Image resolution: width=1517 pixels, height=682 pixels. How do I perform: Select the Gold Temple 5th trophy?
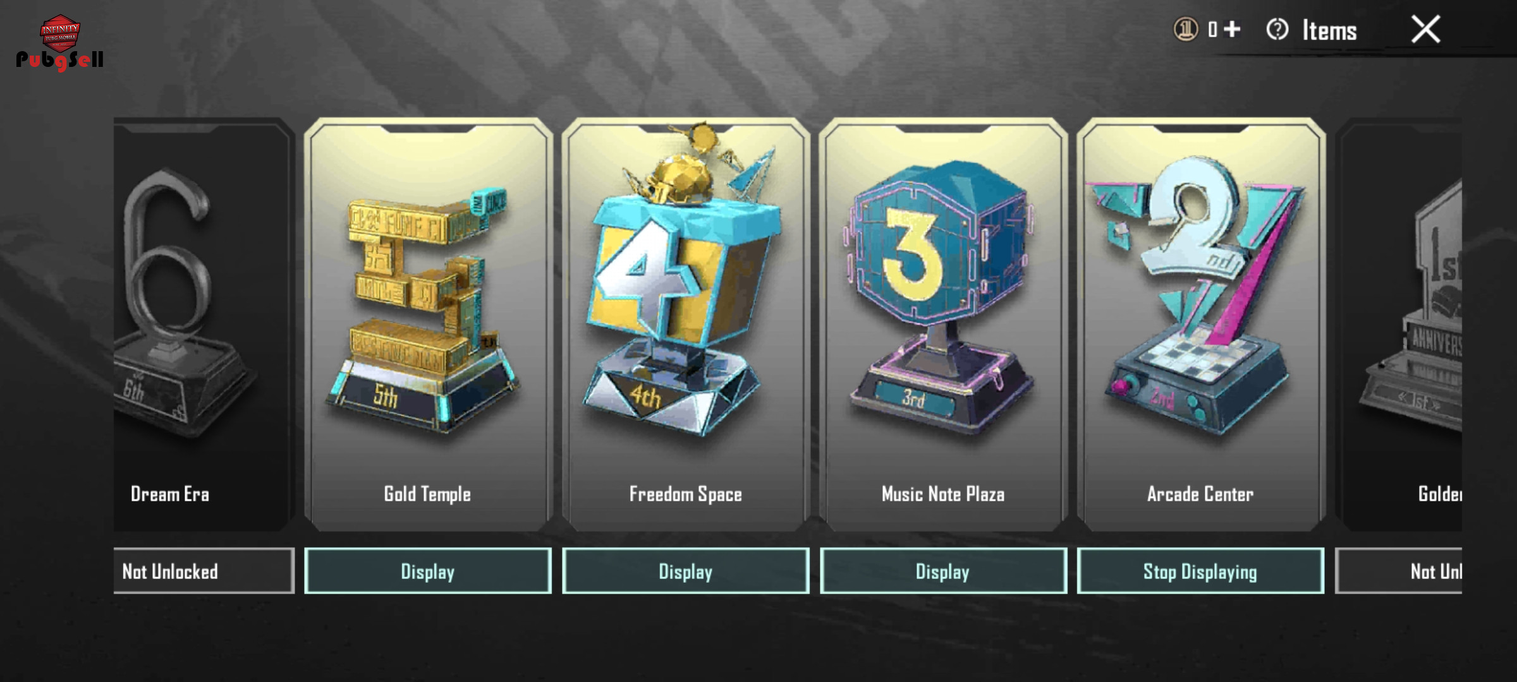click(428, 325)
